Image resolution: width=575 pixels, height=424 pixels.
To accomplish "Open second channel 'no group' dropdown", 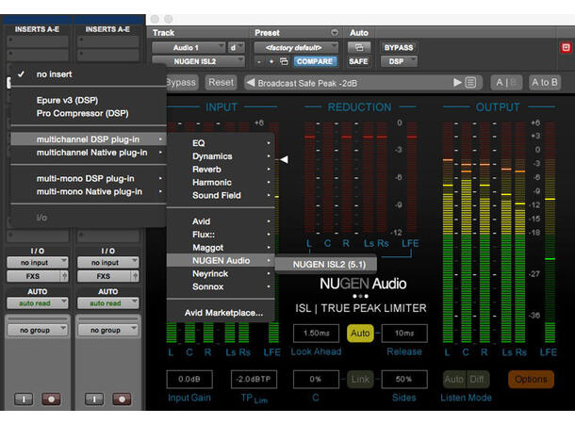I will [107, 330].
